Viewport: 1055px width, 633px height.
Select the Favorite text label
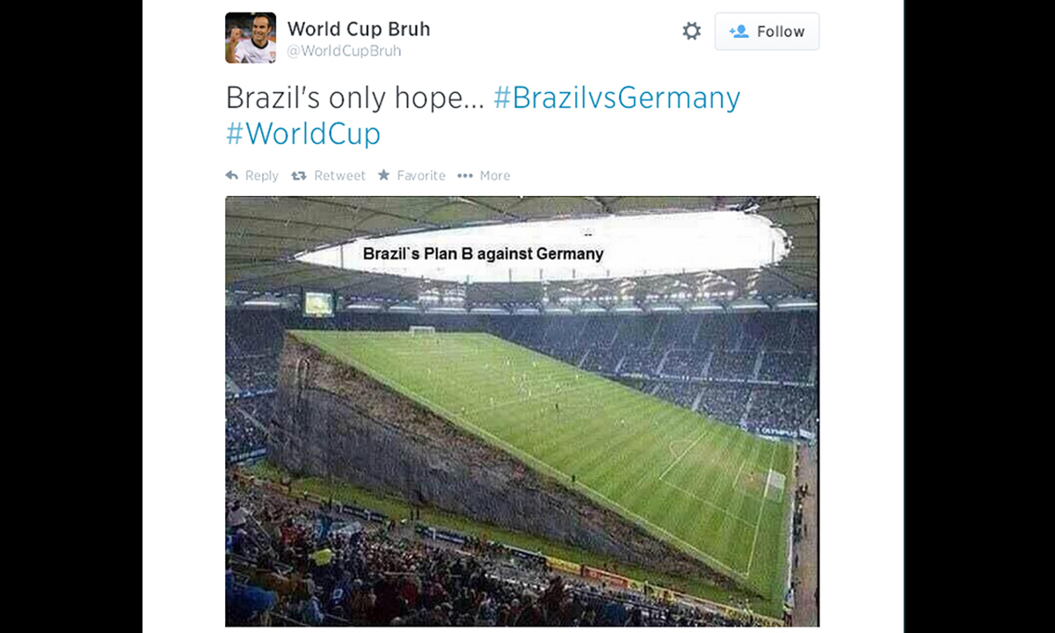point(421,176)
